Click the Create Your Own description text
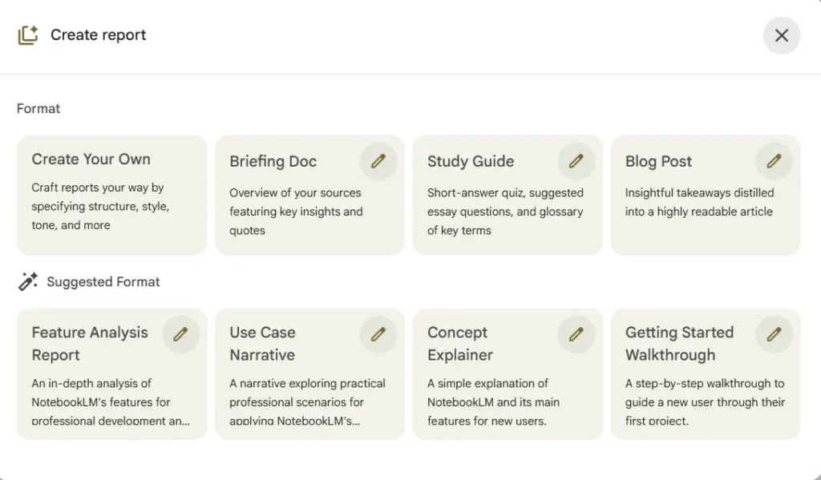 point(100,207)
